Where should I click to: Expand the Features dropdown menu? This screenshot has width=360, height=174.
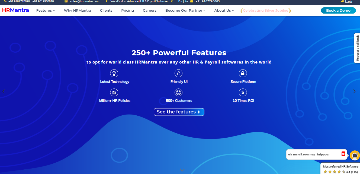pyautogui.click(x=46, y=11)
